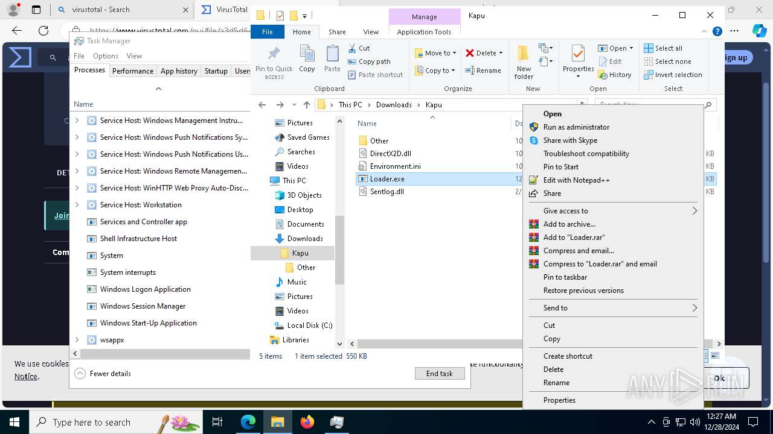Switch to Performance tab in Task Manager

click(133, 71)
